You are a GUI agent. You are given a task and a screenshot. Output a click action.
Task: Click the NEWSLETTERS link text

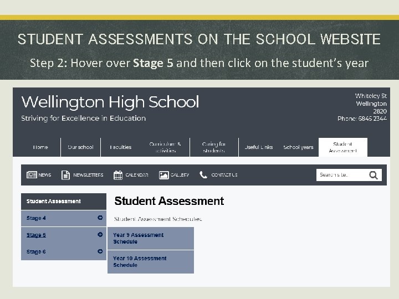coord(88,175)
